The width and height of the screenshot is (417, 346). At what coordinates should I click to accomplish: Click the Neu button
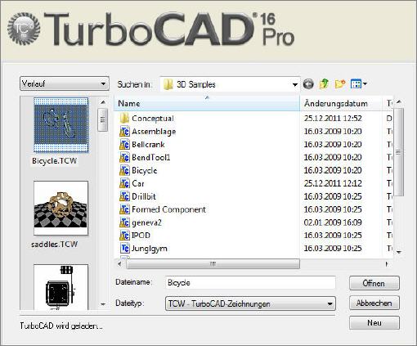point(374,323)
